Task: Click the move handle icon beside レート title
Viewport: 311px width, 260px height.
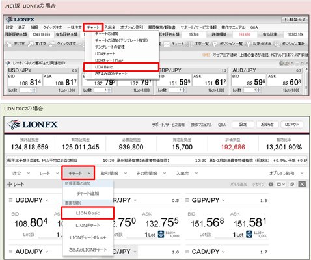Action: tap(10, 185)
